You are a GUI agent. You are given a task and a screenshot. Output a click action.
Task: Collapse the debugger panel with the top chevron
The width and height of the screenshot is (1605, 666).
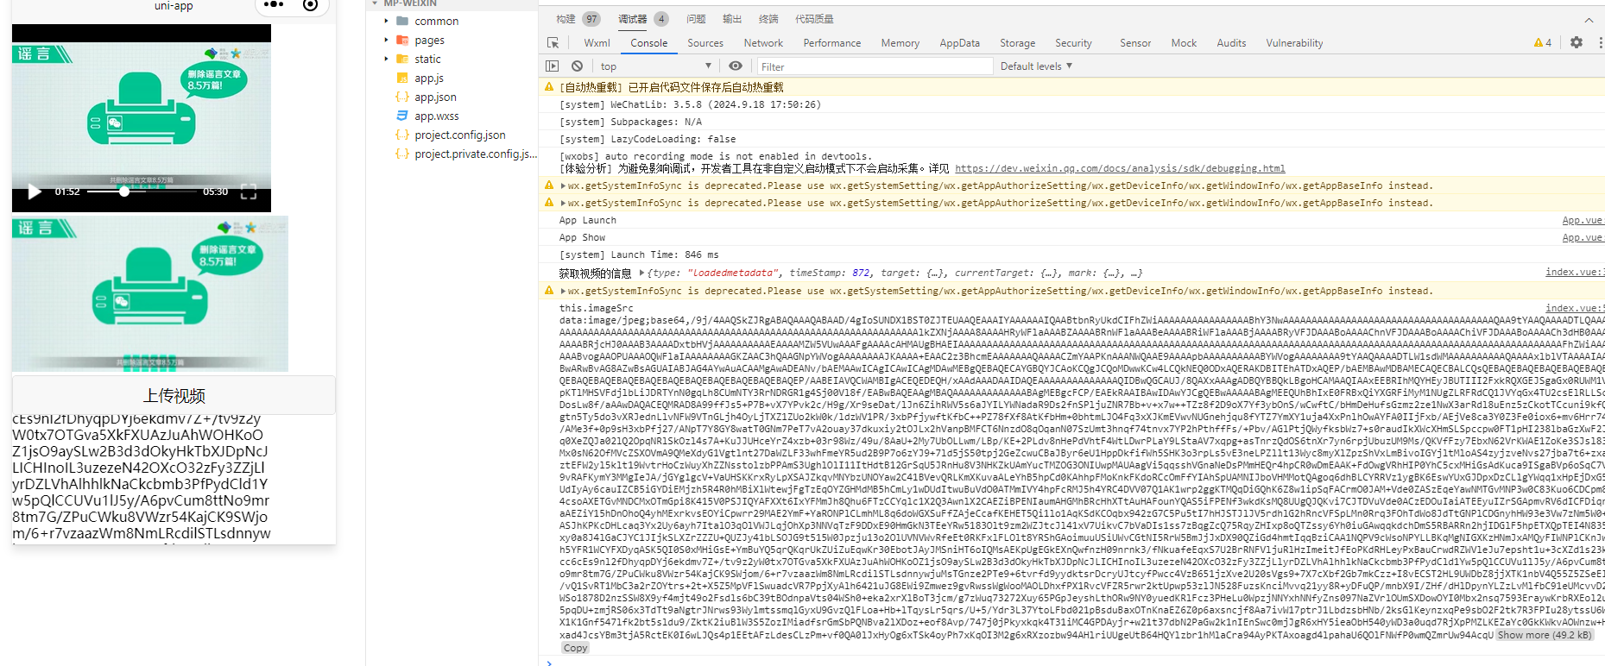1589,19
